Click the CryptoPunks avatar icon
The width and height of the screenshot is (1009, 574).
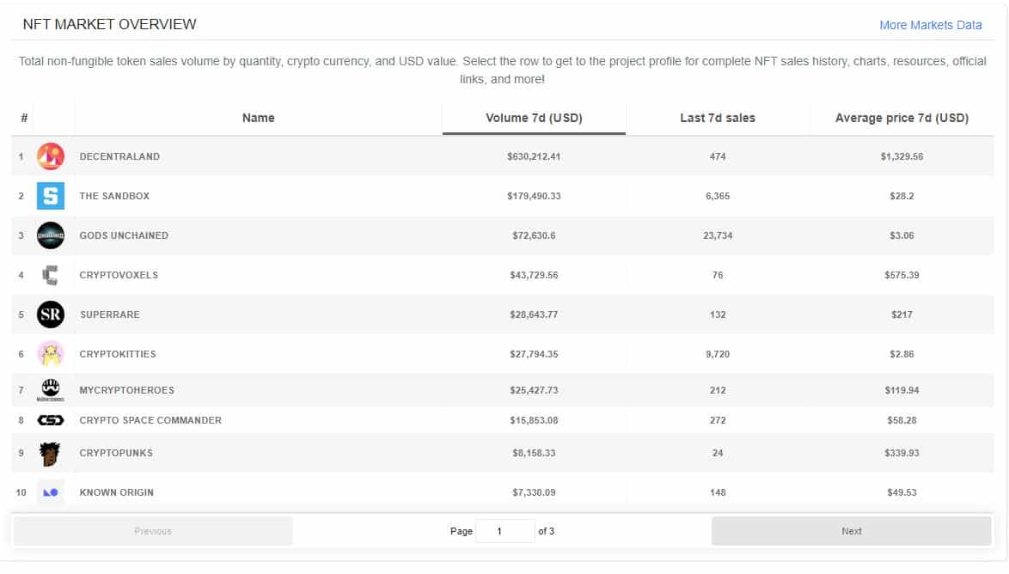(50, 454)
